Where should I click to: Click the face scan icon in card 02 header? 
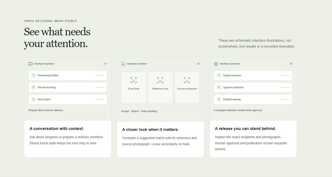coord(123,64)
